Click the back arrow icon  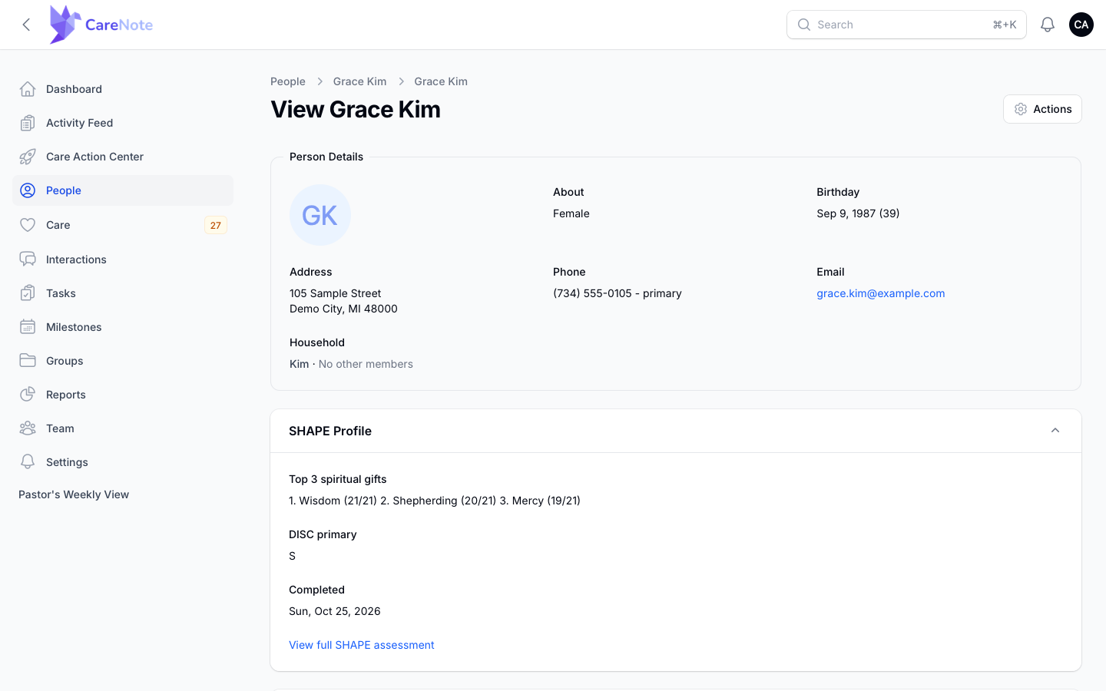[26, 25]
